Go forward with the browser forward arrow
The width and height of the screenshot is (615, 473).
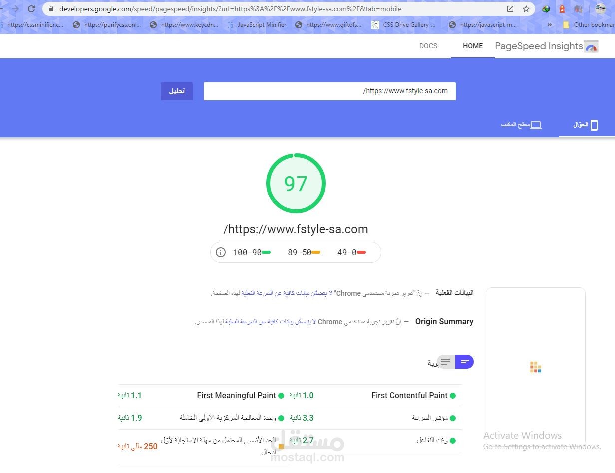15,9
